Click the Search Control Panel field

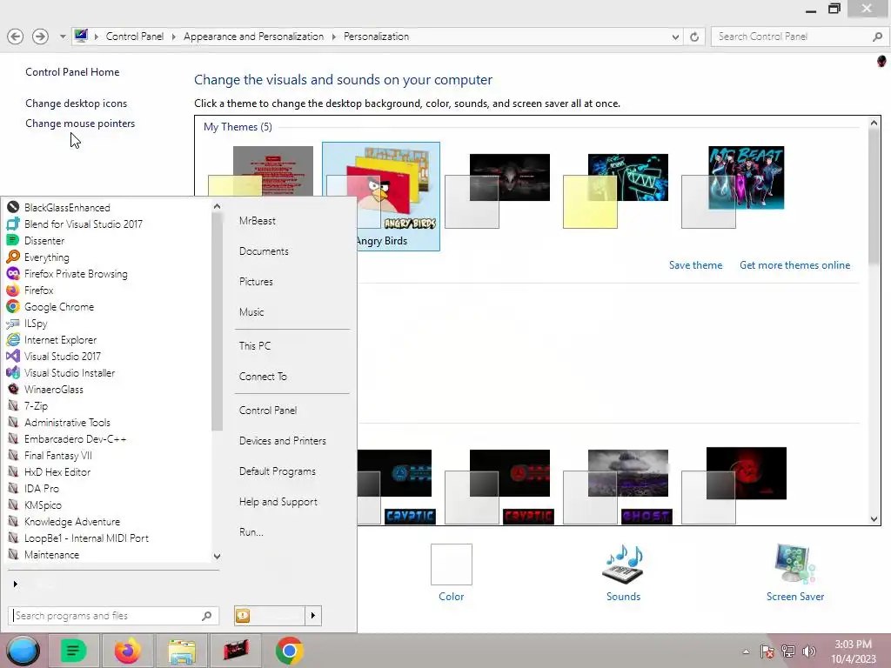click(x=799, y=37)
